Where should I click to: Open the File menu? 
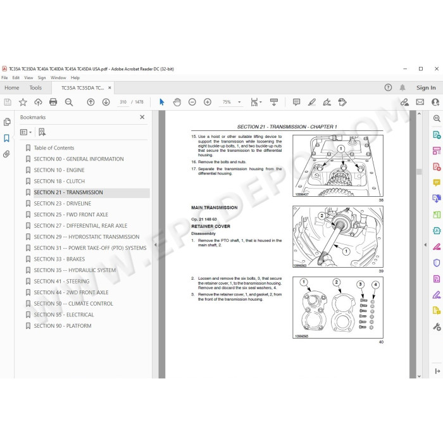click(4, 78)
